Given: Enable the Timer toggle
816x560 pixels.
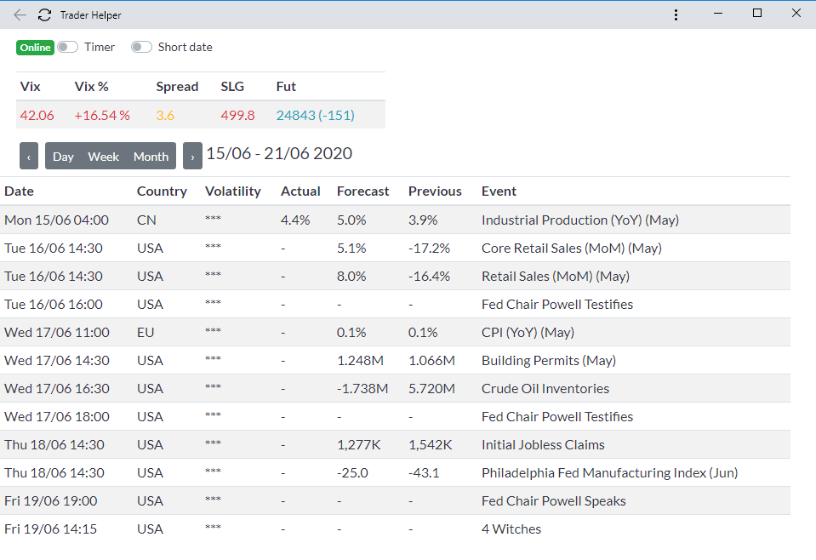Looking at the screenshot, I should (x=68, y=48).
